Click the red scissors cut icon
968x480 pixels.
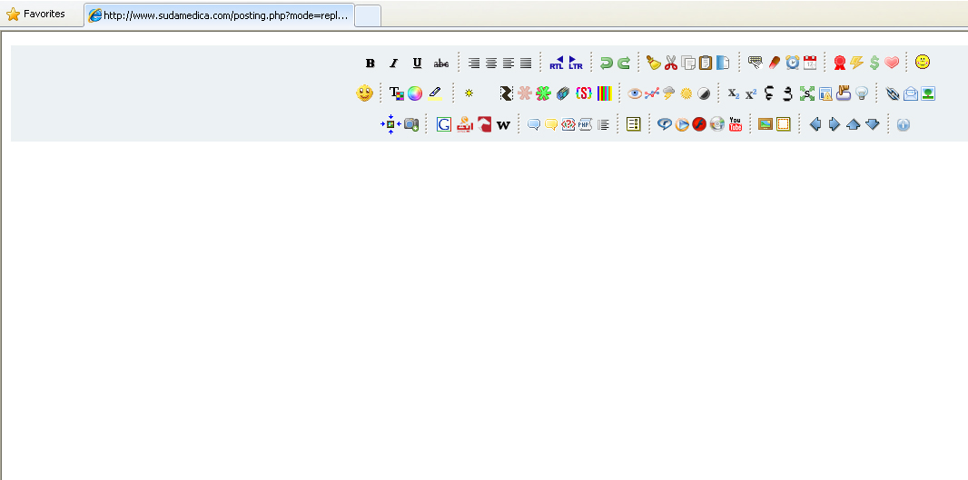coord(671,63)
